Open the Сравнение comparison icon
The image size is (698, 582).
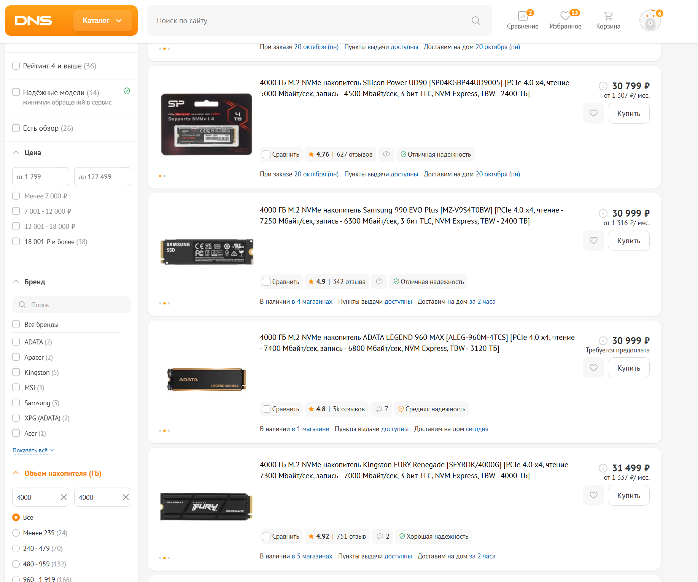click(x=523, y=21)
